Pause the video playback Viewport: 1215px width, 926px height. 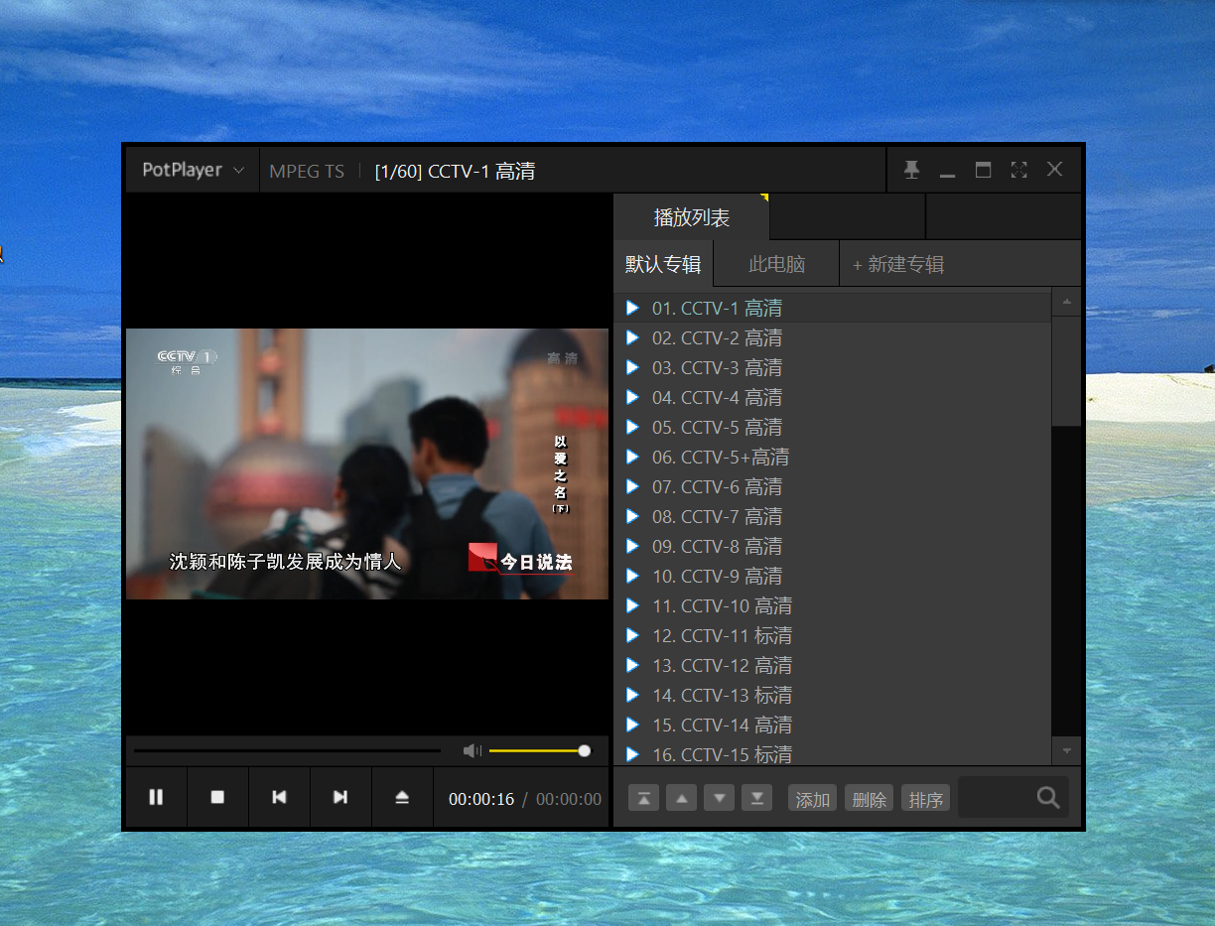pos(156,797)
